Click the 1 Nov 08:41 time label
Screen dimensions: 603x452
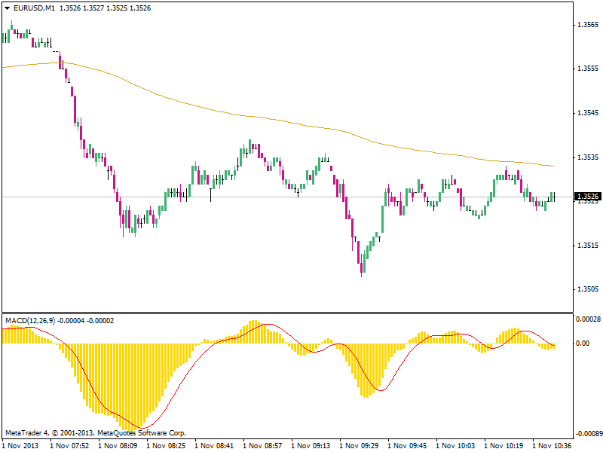coord(214,445)
